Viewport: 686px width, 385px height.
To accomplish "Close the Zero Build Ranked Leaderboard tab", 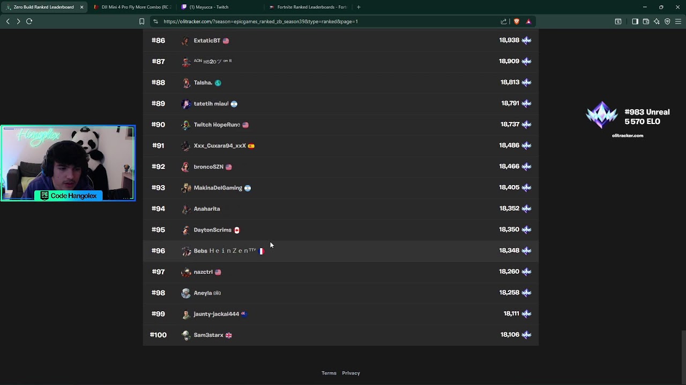I will 81,7.
